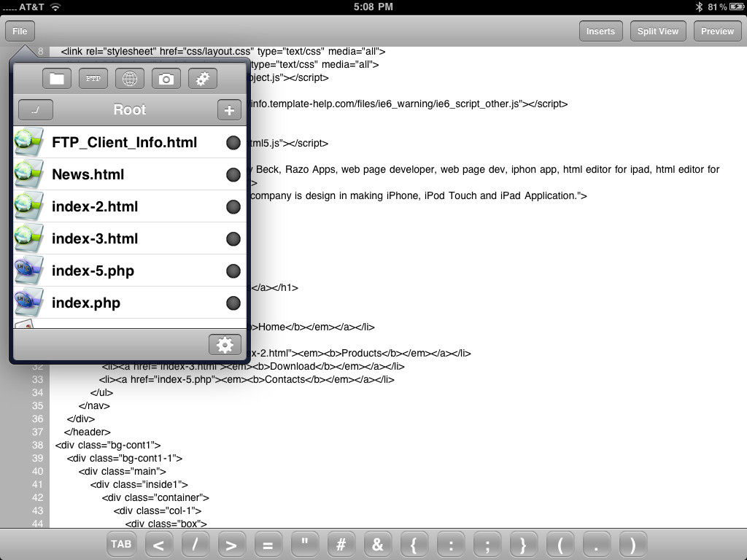Select circle toggle for index-3.html
This screenshot has height=560, width=747.
click(x=233, y=238)
